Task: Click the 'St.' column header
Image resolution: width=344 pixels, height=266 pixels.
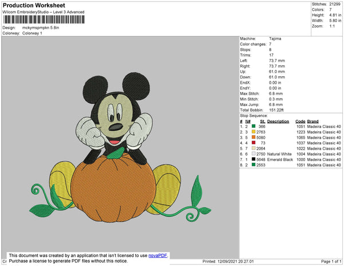Action: coord(263,122)
